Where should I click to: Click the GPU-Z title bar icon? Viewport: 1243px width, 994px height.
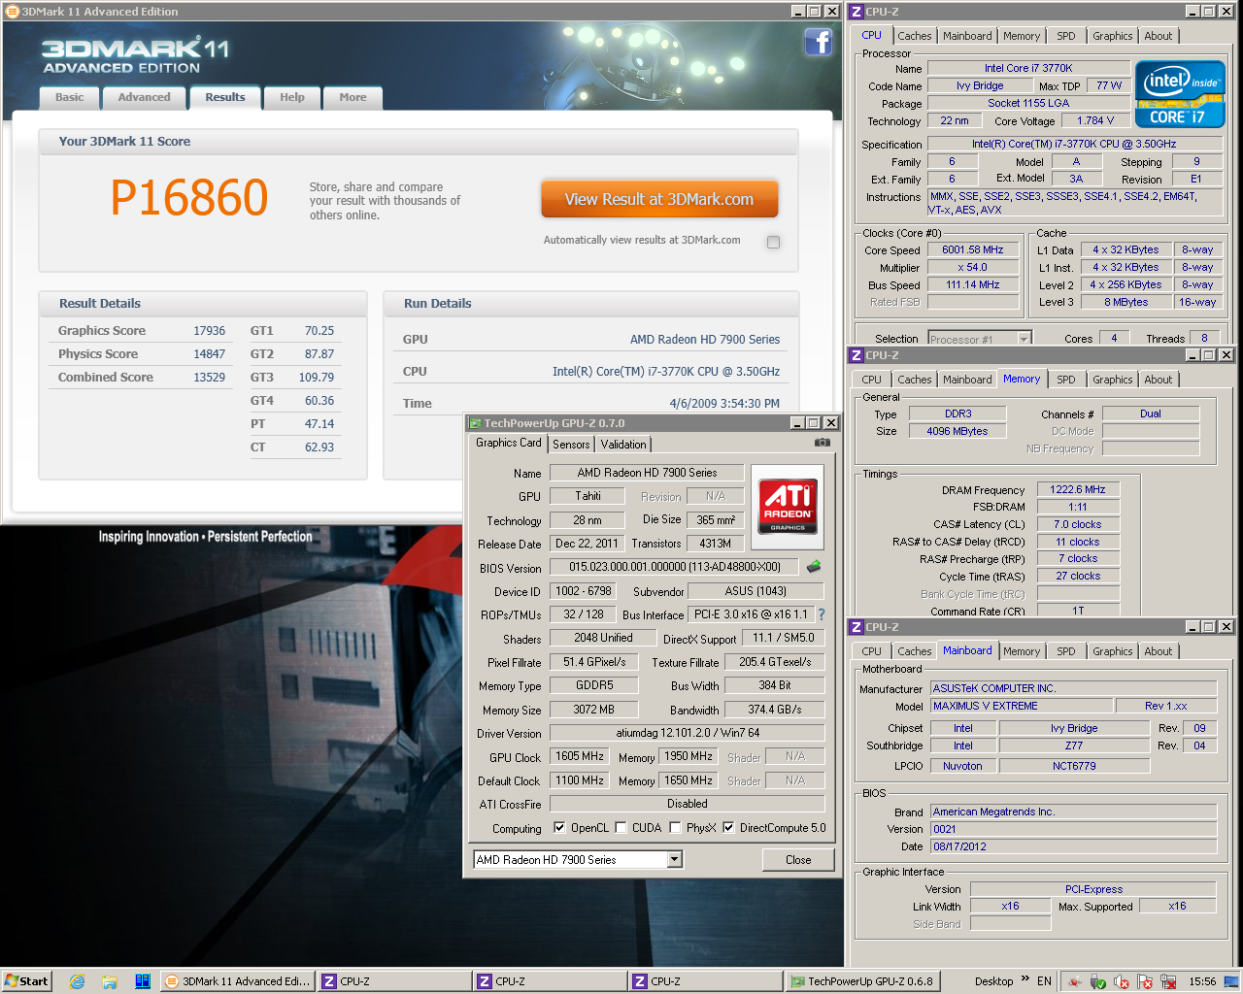[475, 423]
